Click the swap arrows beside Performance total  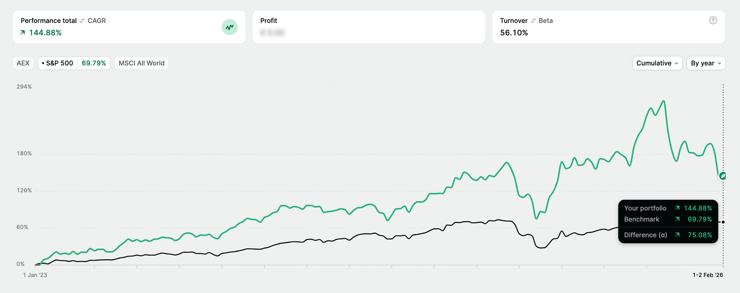[x=82, y=21]
